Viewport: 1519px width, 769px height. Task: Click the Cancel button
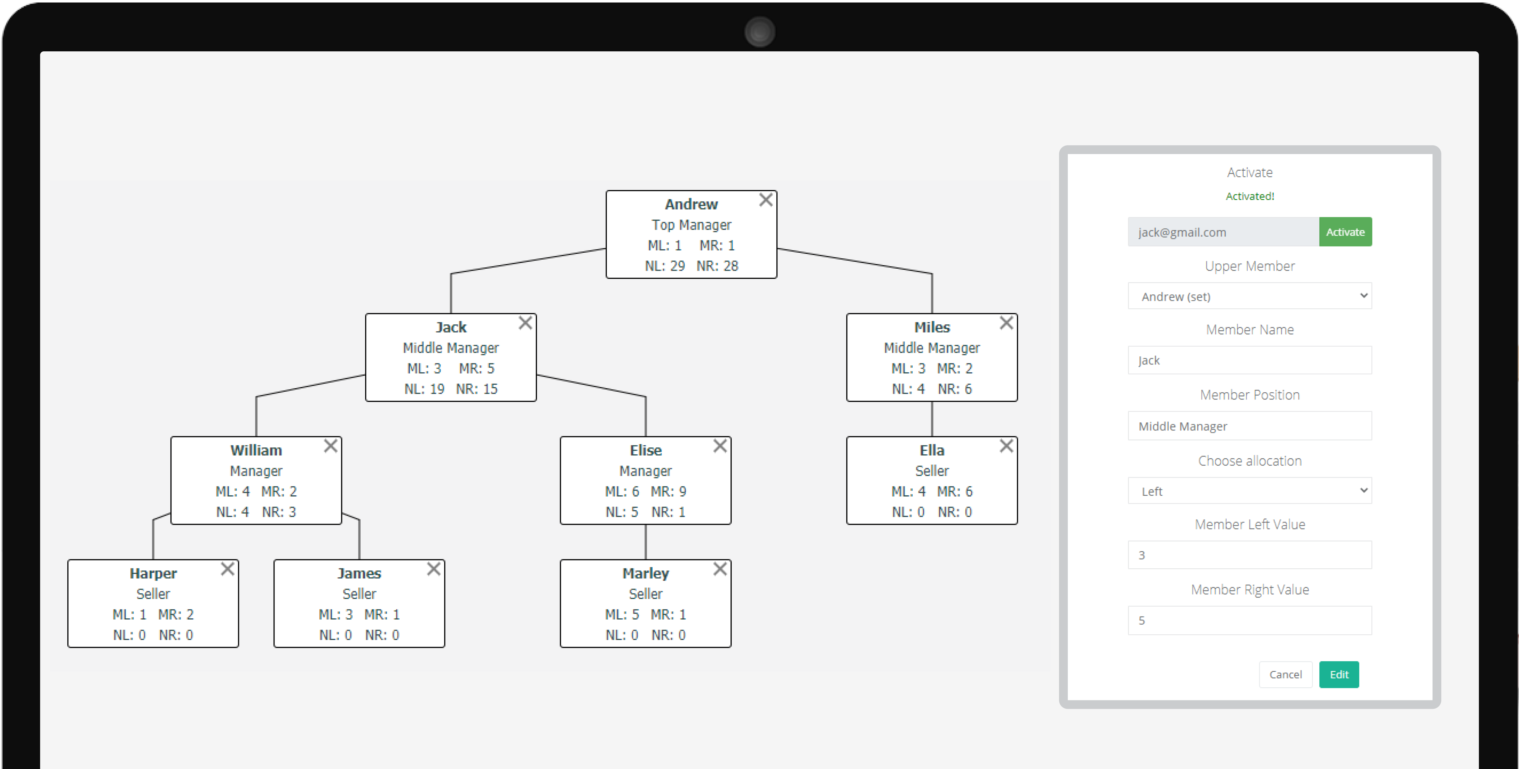pos(1285,674)
